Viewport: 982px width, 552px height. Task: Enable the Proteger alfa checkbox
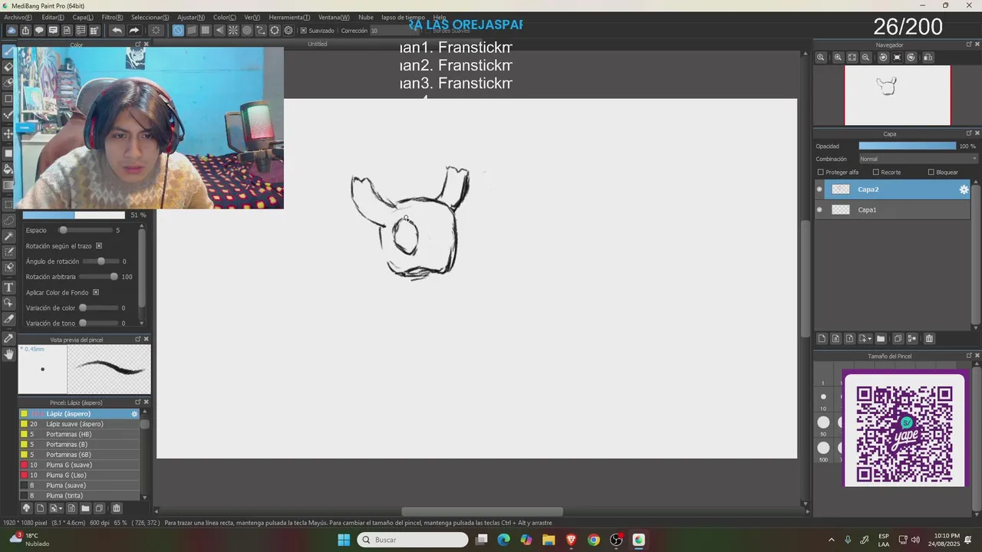[820, 172]
